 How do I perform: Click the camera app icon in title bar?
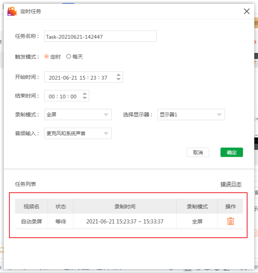point(12,11)
